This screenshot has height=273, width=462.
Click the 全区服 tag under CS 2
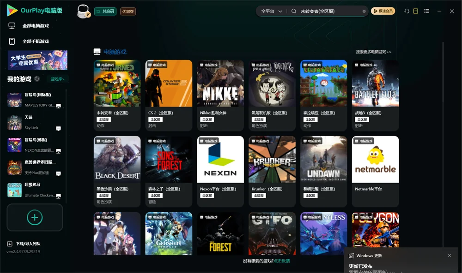(x=155, y=119)
